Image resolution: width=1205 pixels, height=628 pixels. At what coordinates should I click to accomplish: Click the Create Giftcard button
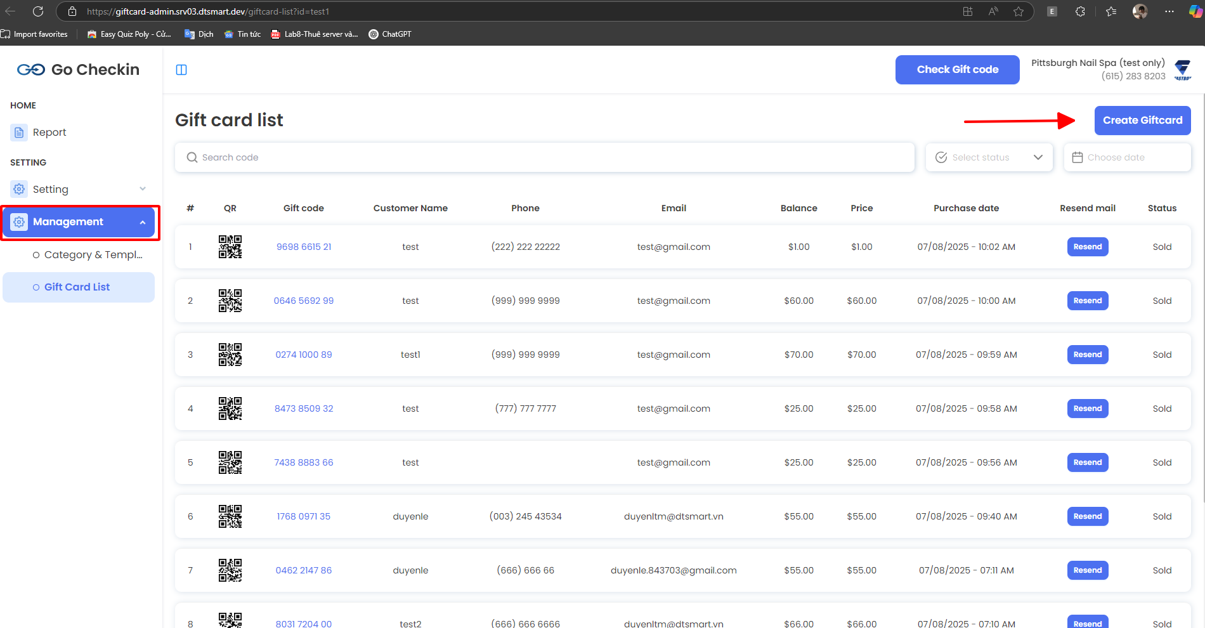pyautogui.click(x=1142, y=121)
